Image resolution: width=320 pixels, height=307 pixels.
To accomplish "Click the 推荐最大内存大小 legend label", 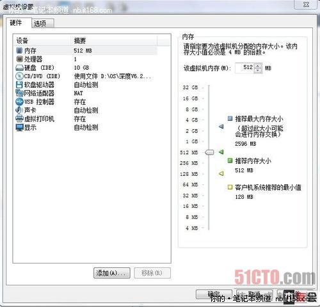I will click(x=259, y=119).
